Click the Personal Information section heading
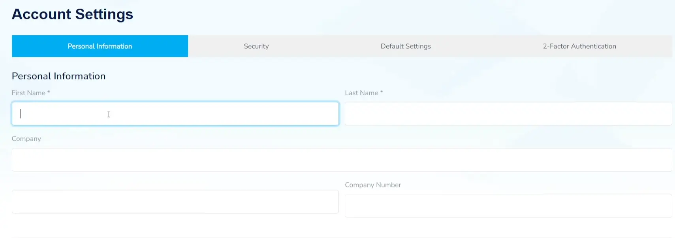This screenshot has width=675, height=238. 58,76
